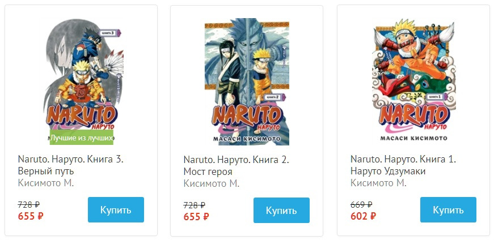Open the Naruto Книга 3 cover image
Viewport: 494px width, 240px height.
(81, 74)
